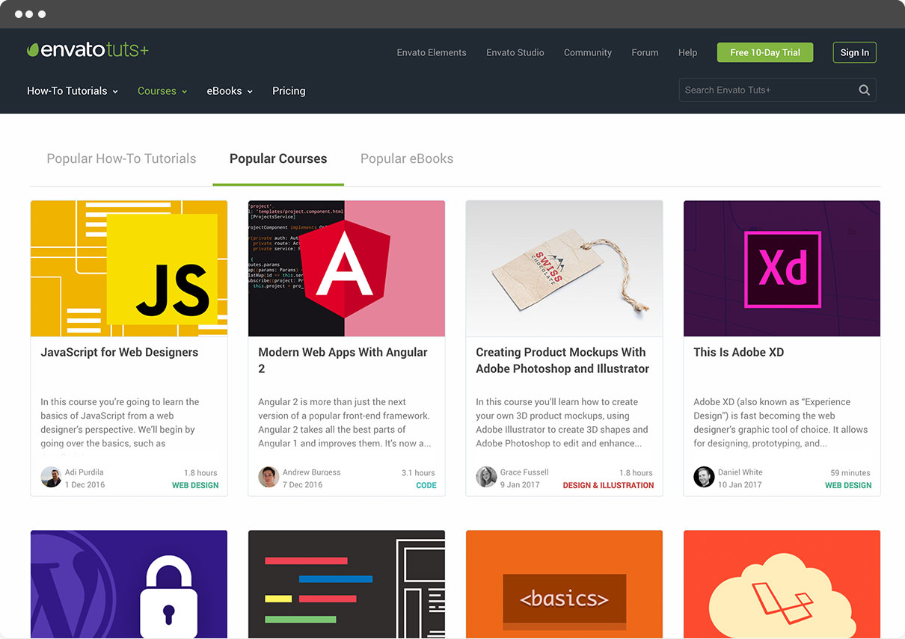
Task: Open the Laravel cloud course thumbnail
Action: pyautogui.click(x=782, y=584)
